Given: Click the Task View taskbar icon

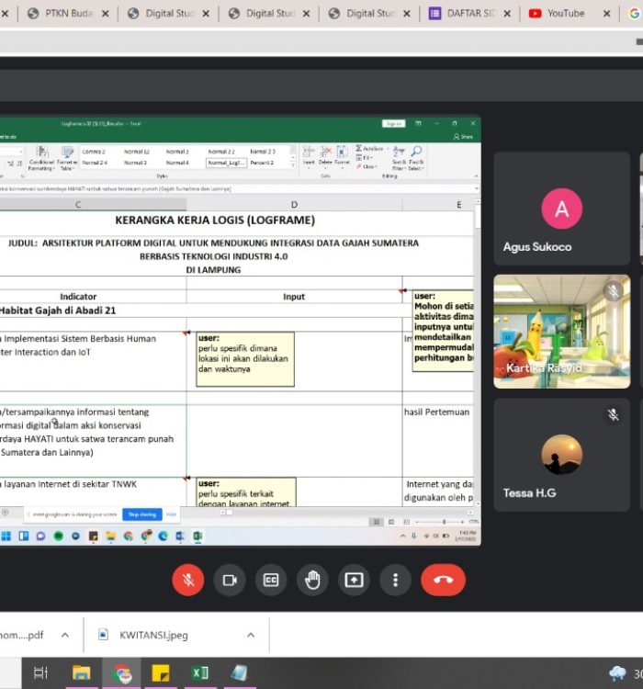Looking at the screenshot, I should tap(40, 672).
